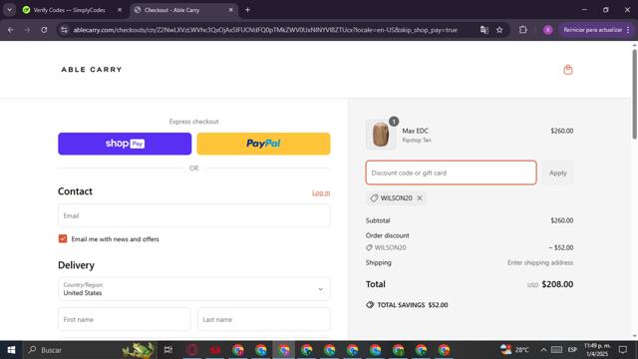Close the Verify Codes SimplyCodes tab
The width and height of the screenshot is (638, 359).
[x=120, y=10]
